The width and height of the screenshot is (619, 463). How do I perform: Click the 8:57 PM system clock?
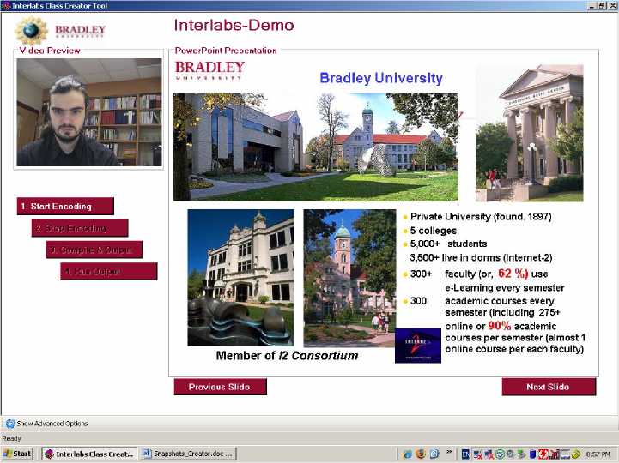(x=598, y=454)
